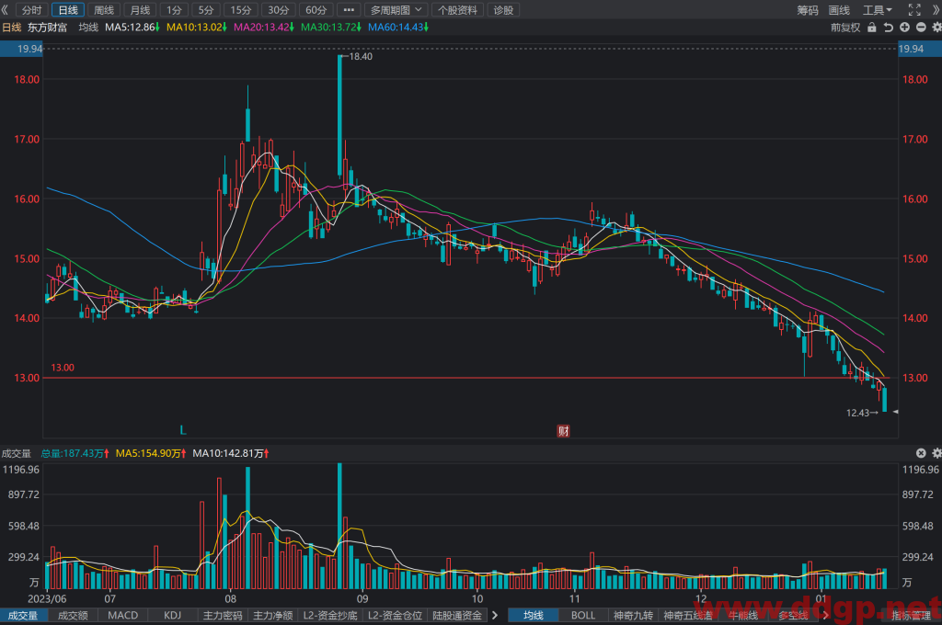The image size is (942, 625).
Task: Click the 12.43 low price label
Action: 858,413
